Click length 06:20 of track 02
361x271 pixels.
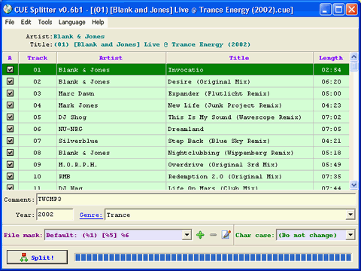coord(331,81)
